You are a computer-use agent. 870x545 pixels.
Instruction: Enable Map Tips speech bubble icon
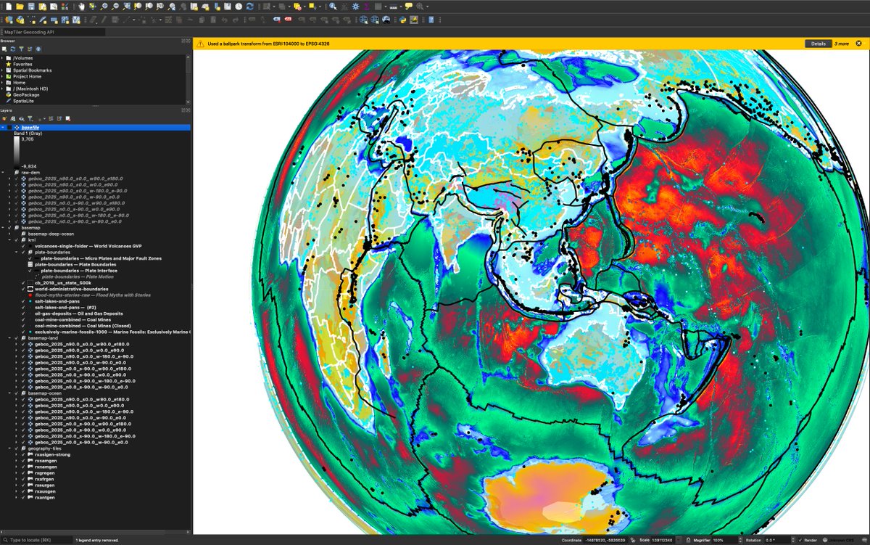coord(409,6)
